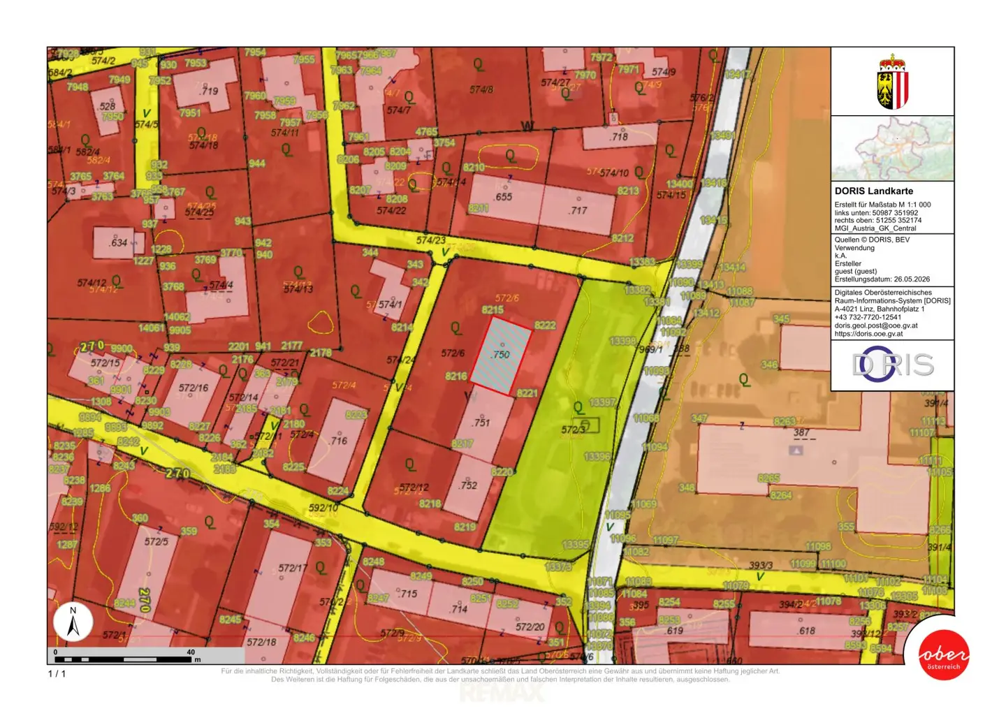Viewport: 1006px width, 711px height.
Task: Select the building labeled .634
Action: (118, 243)
